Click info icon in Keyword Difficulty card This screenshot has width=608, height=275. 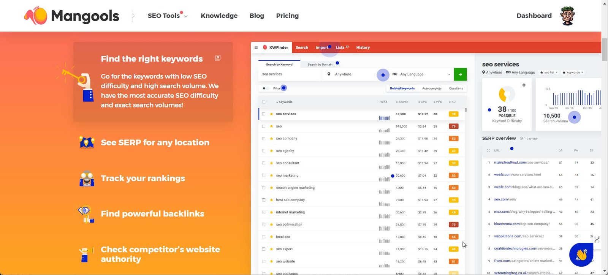(x=524, y=85)
